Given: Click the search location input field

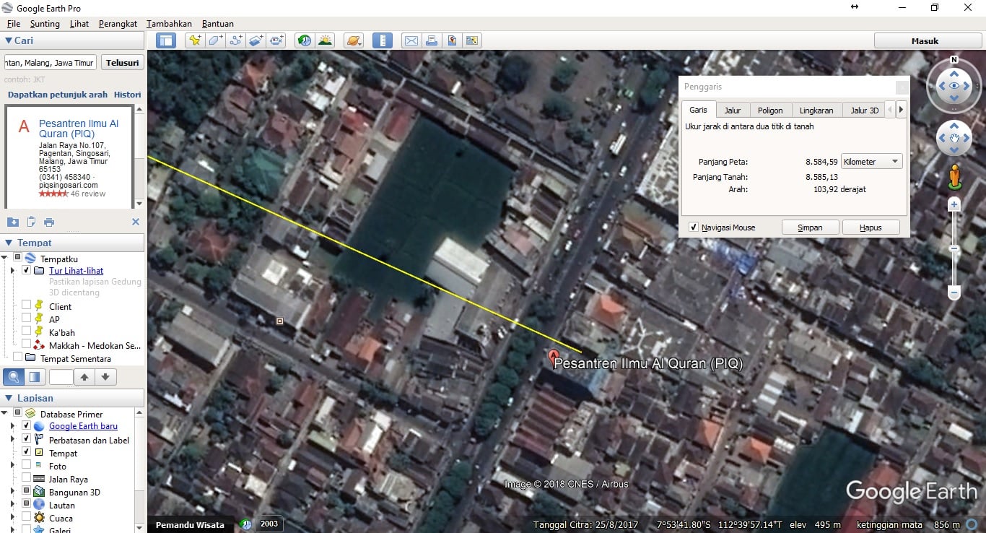Looking at the screenshot, I should pos(51,63).
